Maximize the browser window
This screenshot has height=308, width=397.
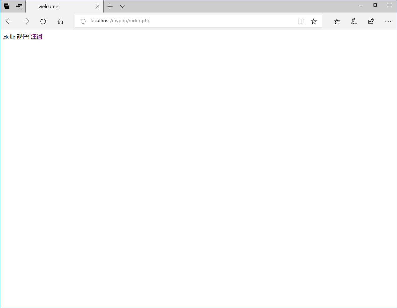pos(375,5)
